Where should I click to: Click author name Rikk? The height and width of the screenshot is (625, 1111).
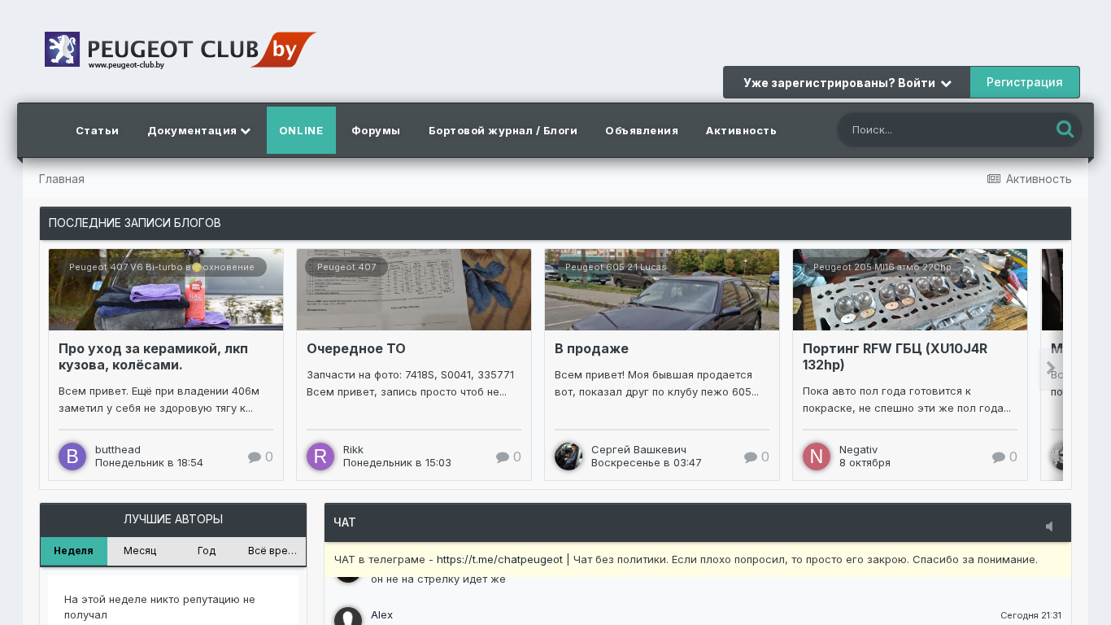353,450
